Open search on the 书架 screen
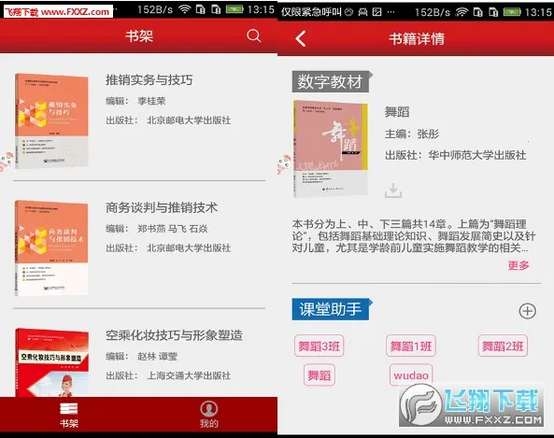Image resolution: width=554 pixels, height=438 pixels. 253,35
